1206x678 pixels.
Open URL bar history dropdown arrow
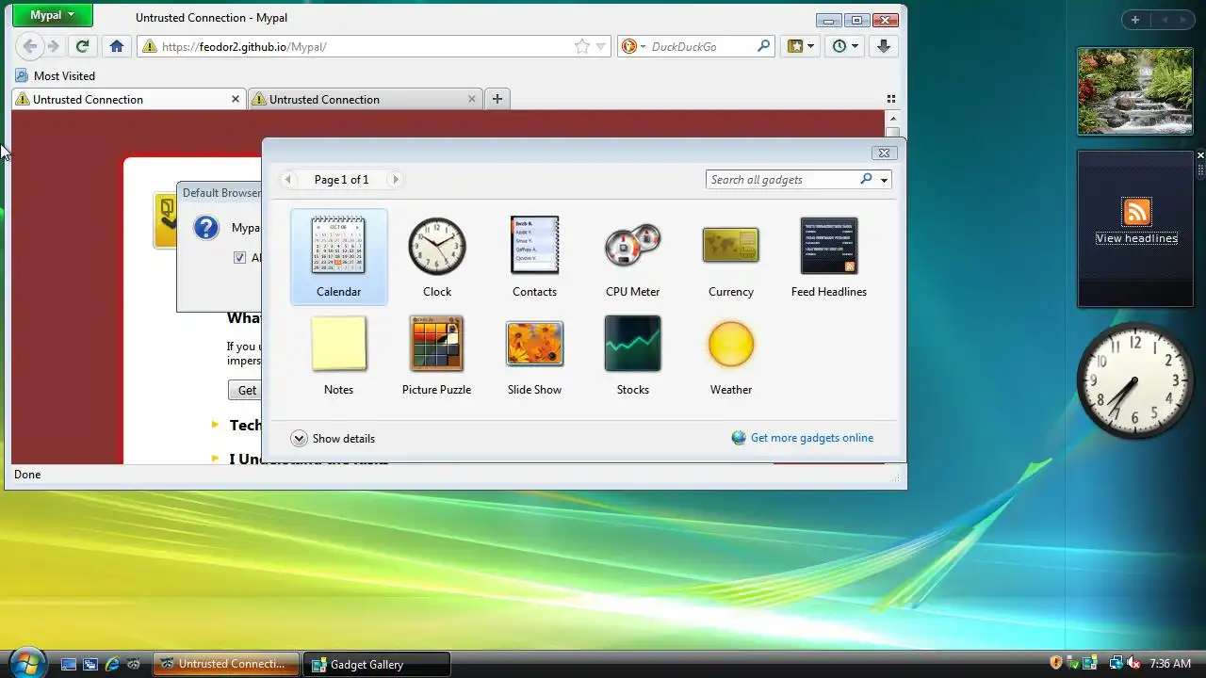coord(601,46)
